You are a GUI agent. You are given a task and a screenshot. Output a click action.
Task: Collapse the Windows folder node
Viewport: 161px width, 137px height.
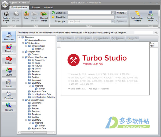point(26,46)
